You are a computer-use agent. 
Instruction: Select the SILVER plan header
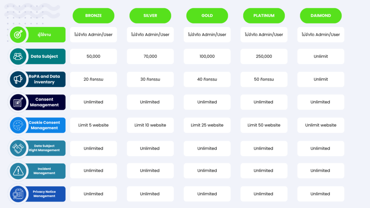[x=150, y=16]
